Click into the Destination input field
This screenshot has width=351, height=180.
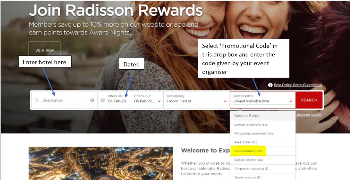click(x=65, y=100)
